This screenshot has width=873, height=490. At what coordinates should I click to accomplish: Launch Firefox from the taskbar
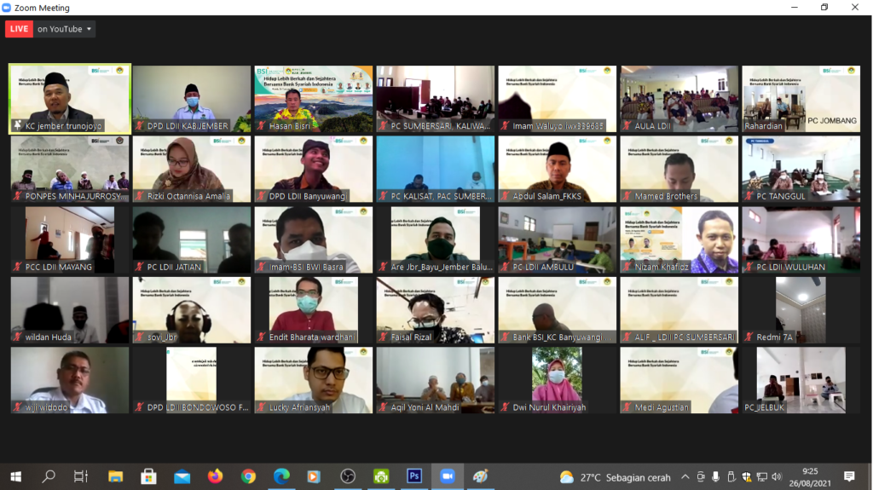click(x=215, y=476)
